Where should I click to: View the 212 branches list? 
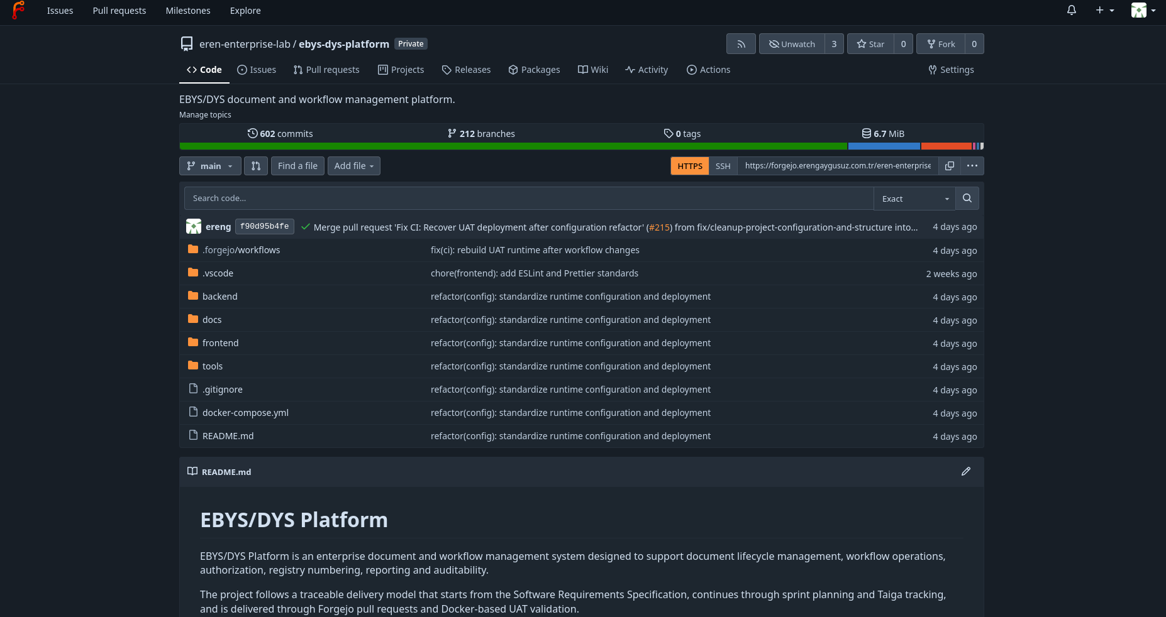point(481,133)
